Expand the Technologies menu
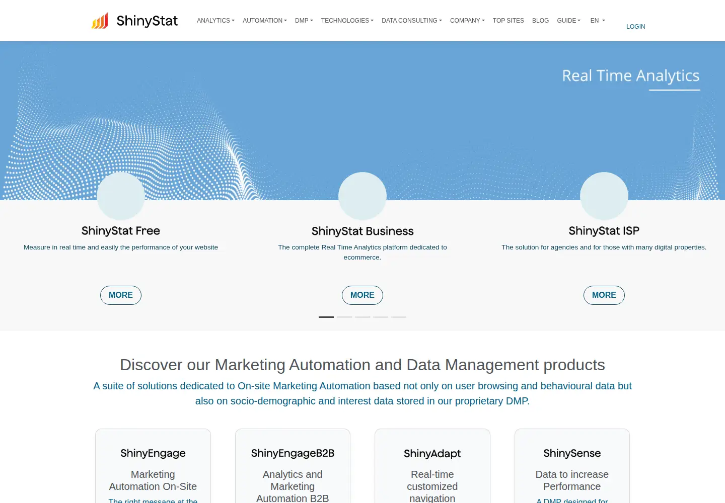Viewport: 725px width, 503px height. click(347, 21)
